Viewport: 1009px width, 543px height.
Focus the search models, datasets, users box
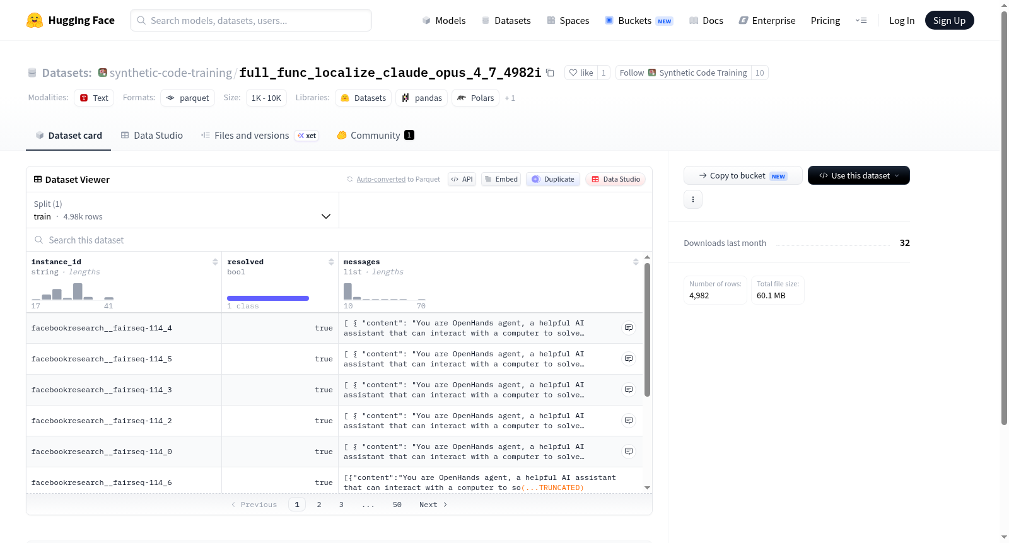click(251, 20)
